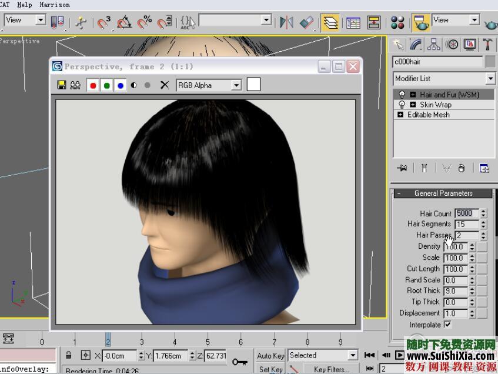
Task: Uncheck the Interpolate checkbox
Action: tap(448, 325)
